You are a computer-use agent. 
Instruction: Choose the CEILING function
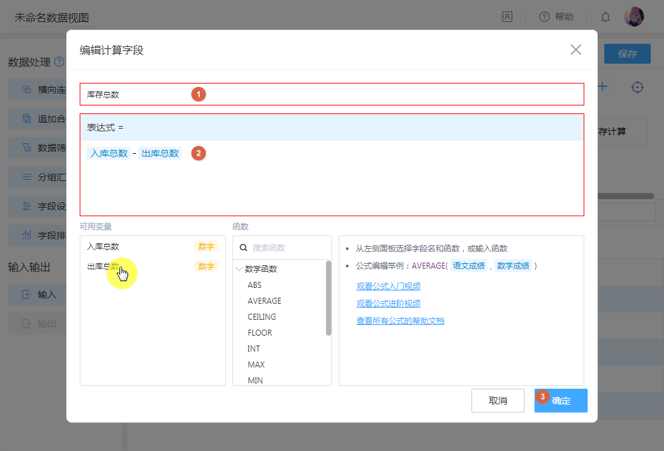click(x=262, y=317)
